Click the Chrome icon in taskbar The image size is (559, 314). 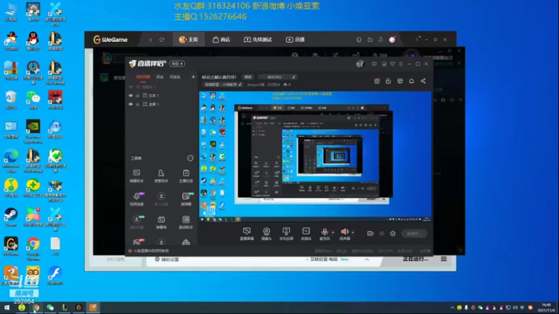tap(36, 308)
